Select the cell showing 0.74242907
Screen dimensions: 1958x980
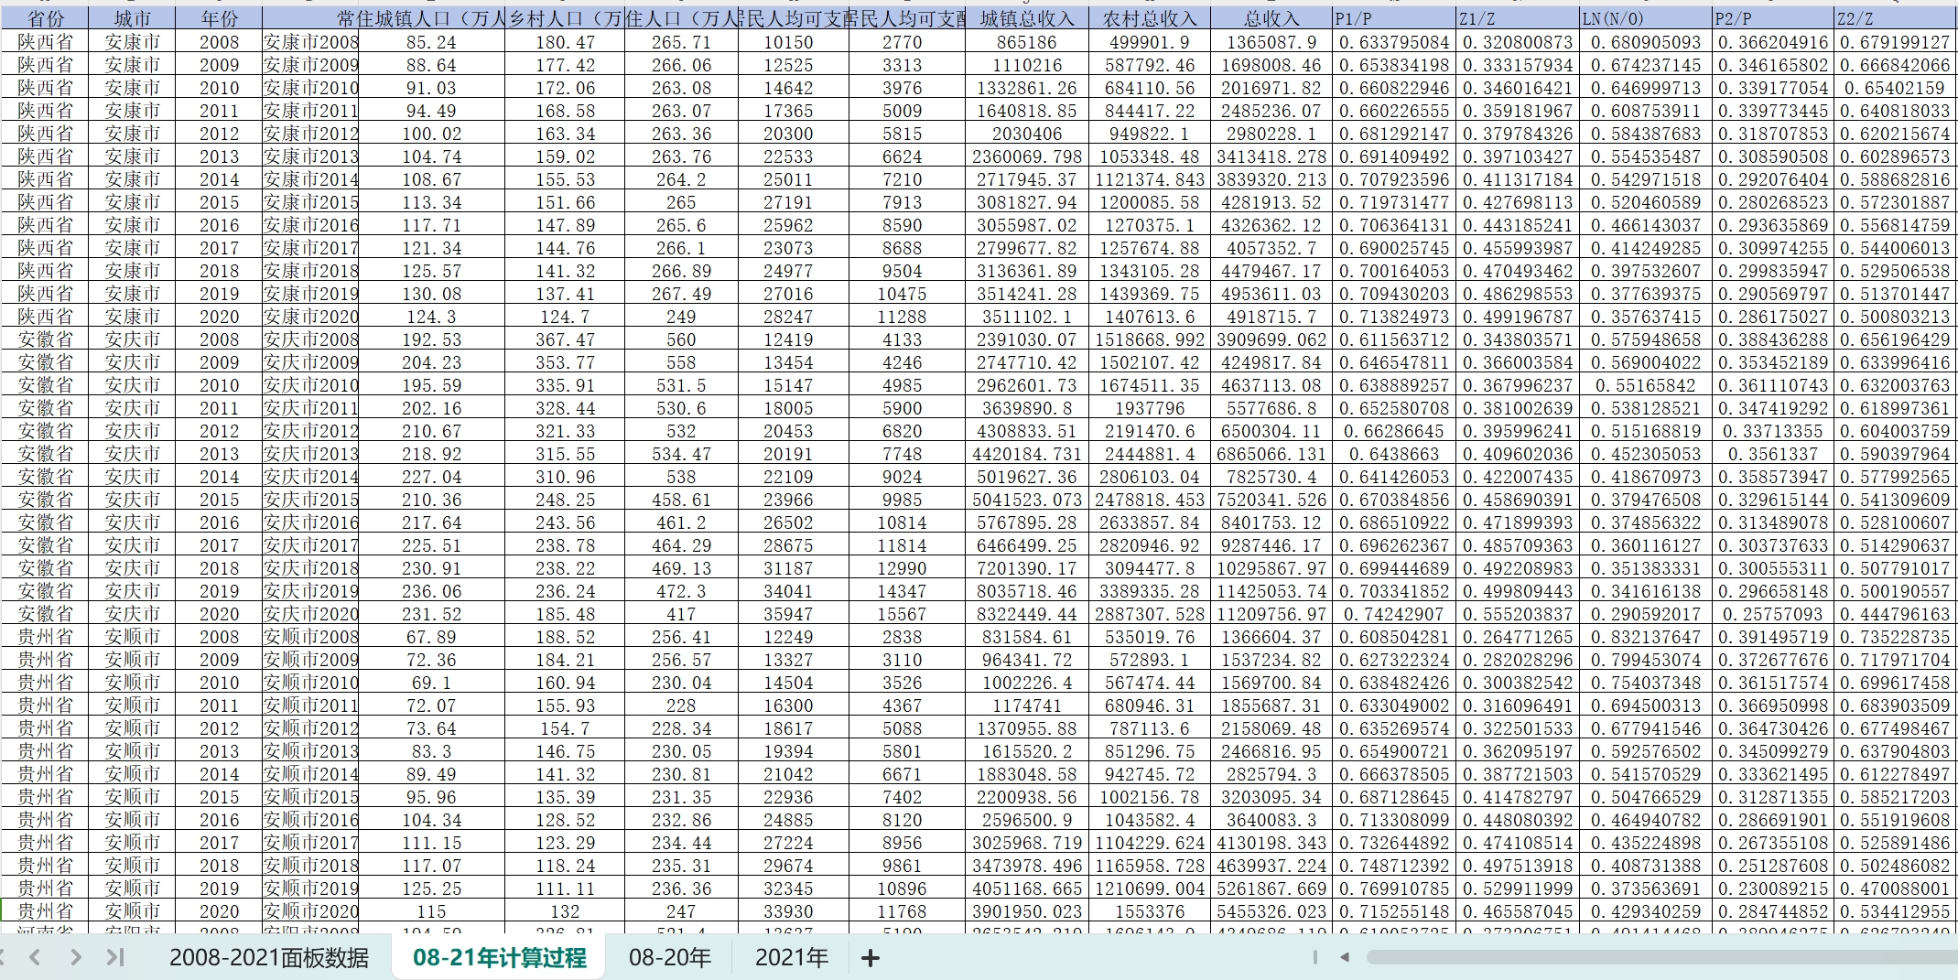coord(1394,614)
